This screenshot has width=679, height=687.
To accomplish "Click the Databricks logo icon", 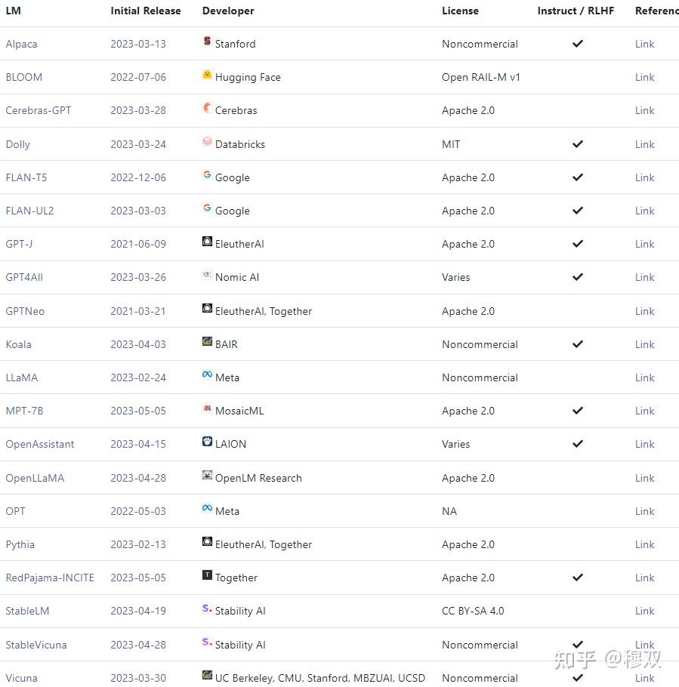I will 207,142.
